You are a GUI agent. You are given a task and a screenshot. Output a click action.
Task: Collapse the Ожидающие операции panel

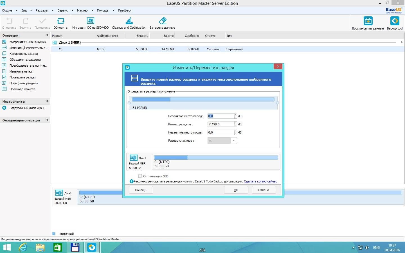[47, 120]
